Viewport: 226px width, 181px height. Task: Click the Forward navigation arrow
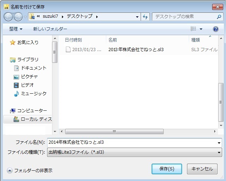[18, 17]
